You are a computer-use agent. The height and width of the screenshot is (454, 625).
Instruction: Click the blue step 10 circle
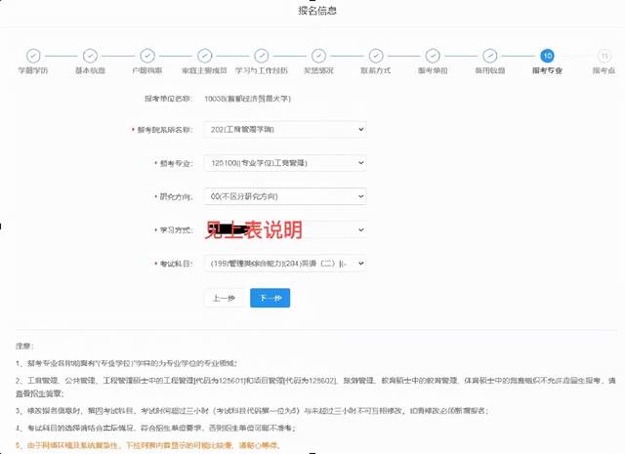(547, 56)
